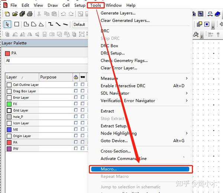This screenshot has height=193, width=223.
Task: Click the blue square in box icon
Action: click(x=207, y=24)
